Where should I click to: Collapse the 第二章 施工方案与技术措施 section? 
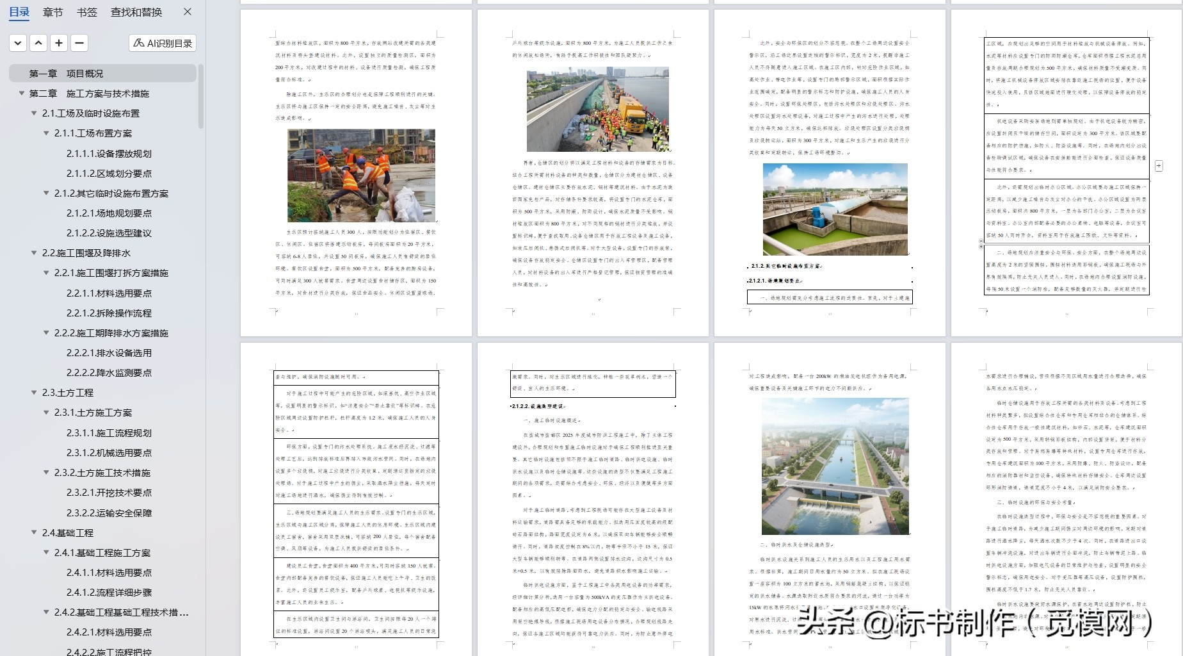22,94
